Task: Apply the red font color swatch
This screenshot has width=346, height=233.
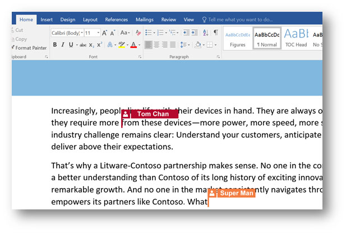Action: coord(133,45)
